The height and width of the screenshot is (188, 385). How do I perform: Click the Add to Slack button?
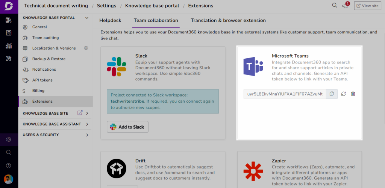tap(127, 127)
